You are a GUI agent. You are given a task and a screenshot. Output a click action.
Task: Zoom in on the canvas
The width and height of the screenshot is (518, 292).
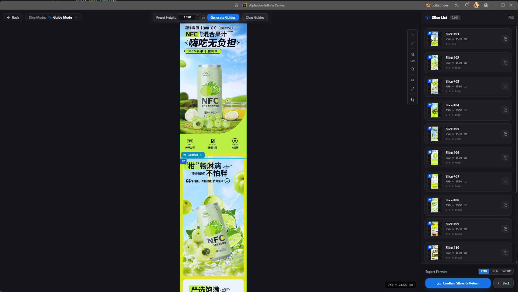(x=412, y=54)
